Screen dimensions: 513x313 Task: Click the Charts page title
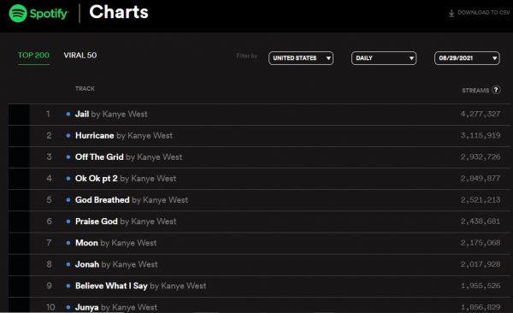click(x=119, y=12)
